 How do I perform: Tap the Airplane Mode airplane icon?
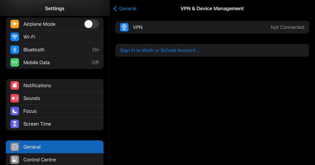pos(15,24)
